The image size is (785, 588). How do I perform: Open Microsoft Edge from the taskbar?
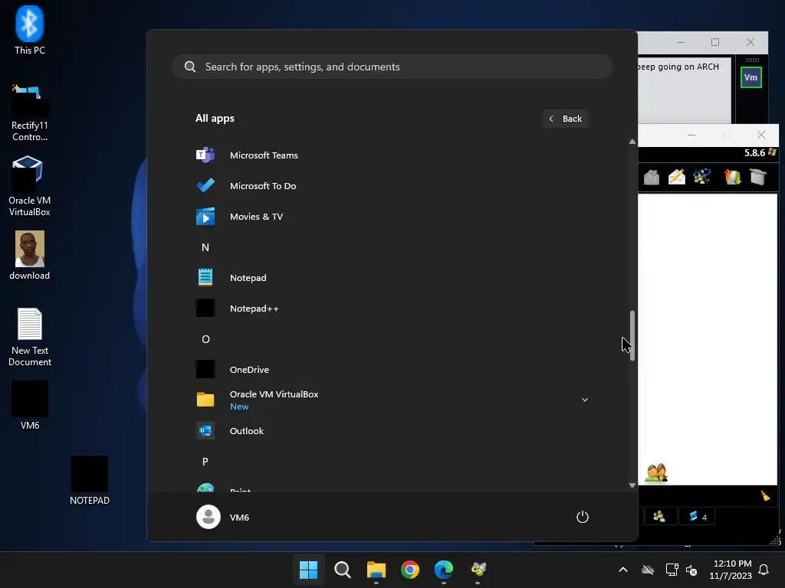(x=444, y=570)
